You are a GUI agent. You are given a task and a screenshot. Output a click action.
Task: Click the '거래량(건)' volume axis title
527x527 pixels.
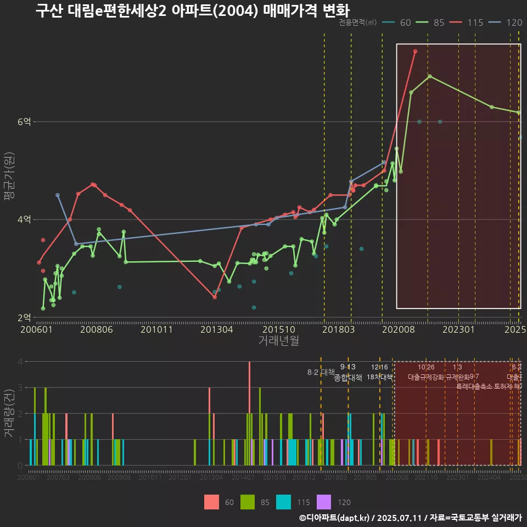tap(9, 413)
